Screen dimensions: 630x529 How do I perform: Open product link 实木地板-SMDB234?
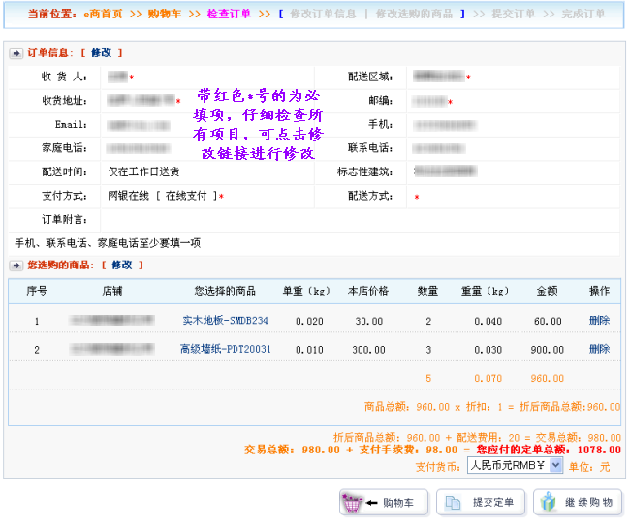pos(225,321)
